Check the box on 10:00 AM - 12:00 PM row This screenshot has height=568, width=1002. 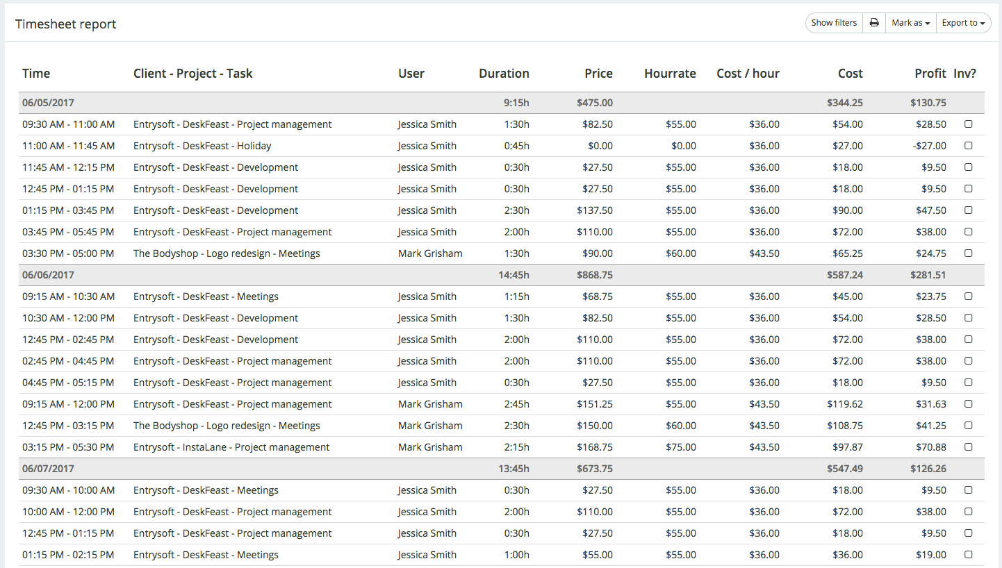(969, 512)
